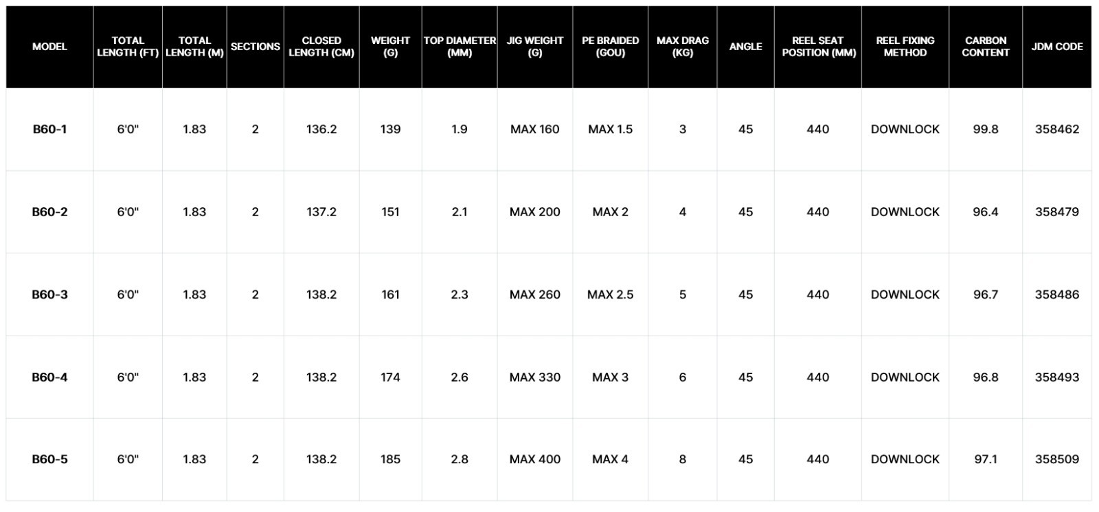Click JDM code 358509
This screenshot has width=1099, height=512.
coord(1057,459)
